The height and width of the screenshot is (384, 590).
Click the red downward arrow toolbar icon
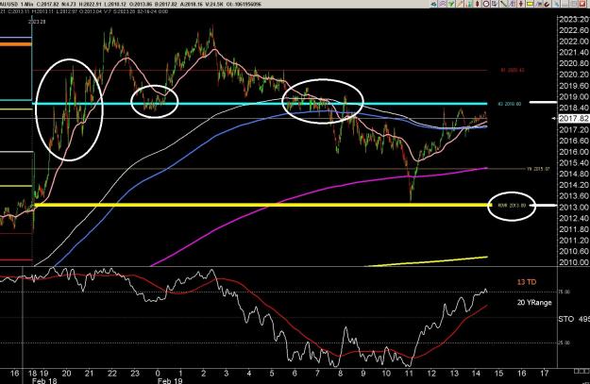[521, 4]
